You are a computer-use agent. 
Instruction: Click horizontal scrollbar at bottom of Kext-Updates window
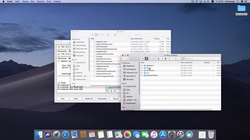(176, 110)
